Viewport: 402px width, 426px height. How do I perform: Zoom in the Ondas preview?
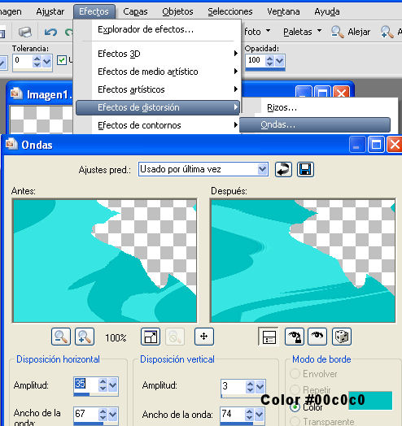point(85,337)
